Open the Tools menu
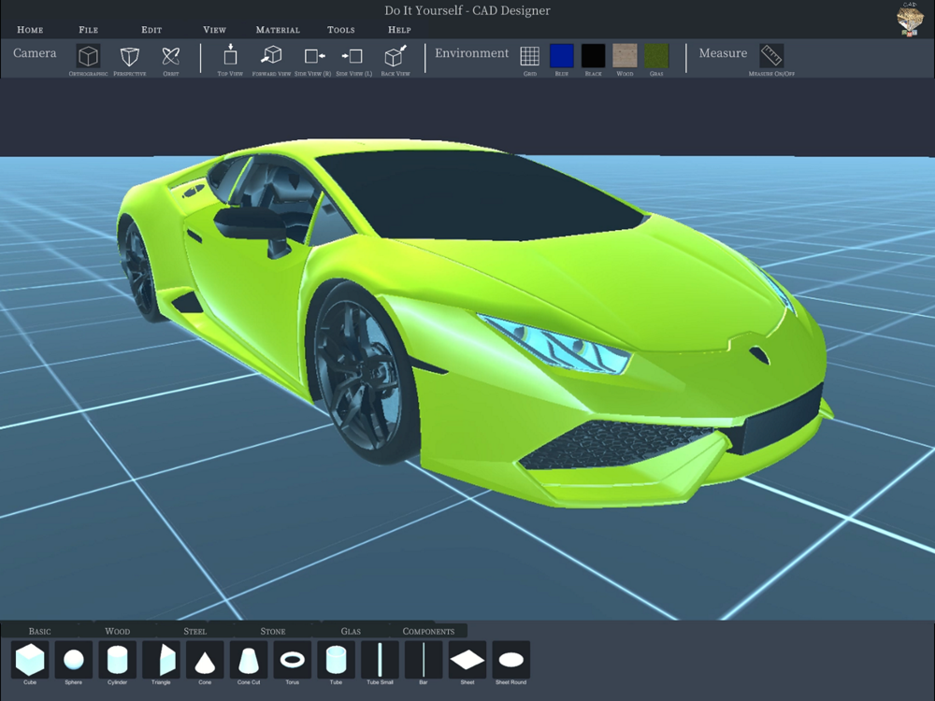Image resolution: width=935 pixels, height=701 pixels. (x=341, y=30)
